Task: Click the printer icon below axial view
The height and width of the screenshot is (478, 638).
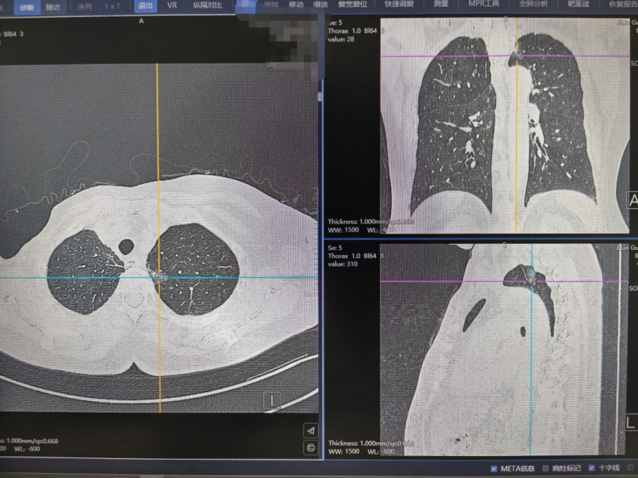Action: (311, 448)
